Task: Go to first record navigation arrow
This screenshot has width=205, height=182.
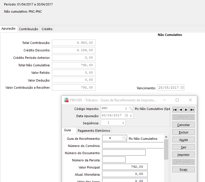Action: [x=175, y=109]
